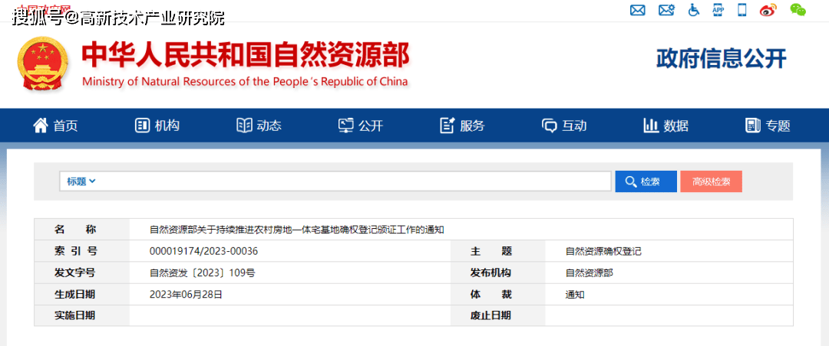The width and height of the screenshot is (829, 346).
Task: Open the 公开 nav item
Action: [x=361, y=126]
